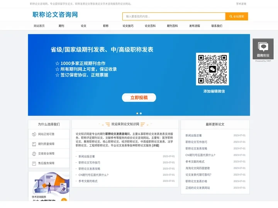
Task: Focus the site search input field
Action: tap(174, 17)
